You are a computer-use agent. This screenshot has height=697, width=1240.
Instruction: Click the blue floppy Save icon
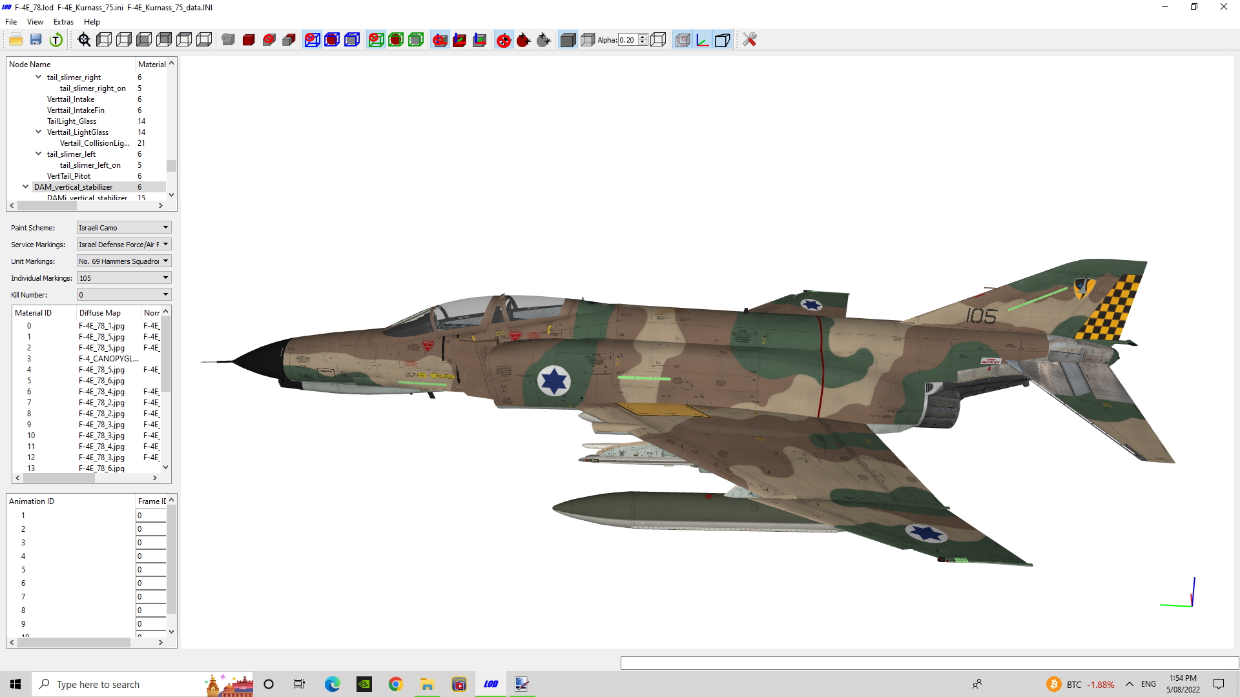tap(36, 40)
